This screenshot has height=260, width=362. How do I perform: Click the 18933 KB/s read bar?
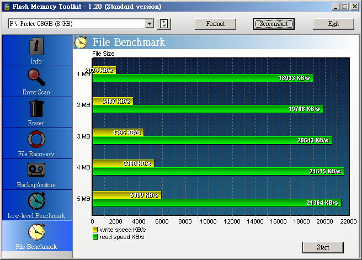click(x=203, y=78)
